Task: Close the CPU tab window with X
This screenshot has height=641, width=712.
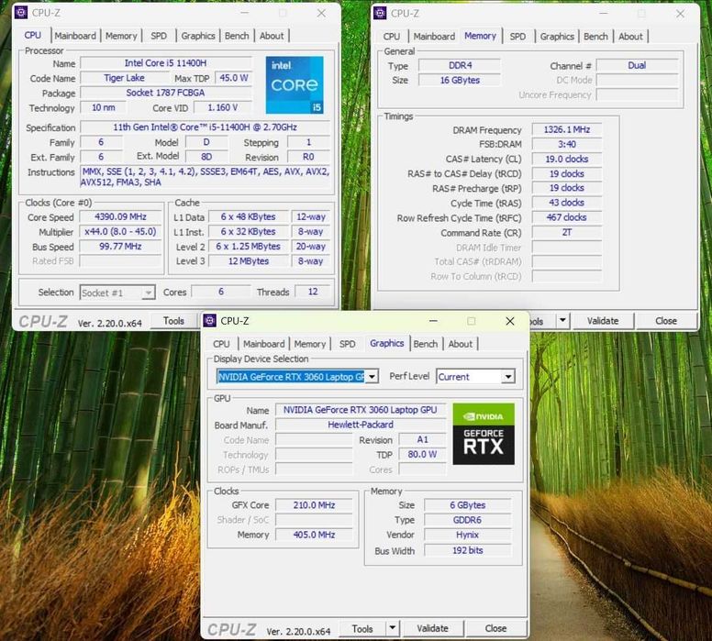Action: coord(321,13)
